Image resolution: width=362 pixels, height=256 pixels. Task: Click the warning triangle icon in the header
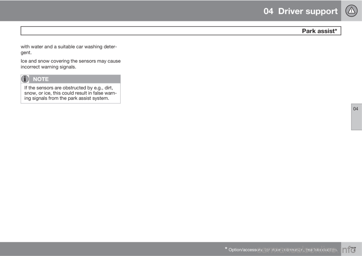[352, 11]
